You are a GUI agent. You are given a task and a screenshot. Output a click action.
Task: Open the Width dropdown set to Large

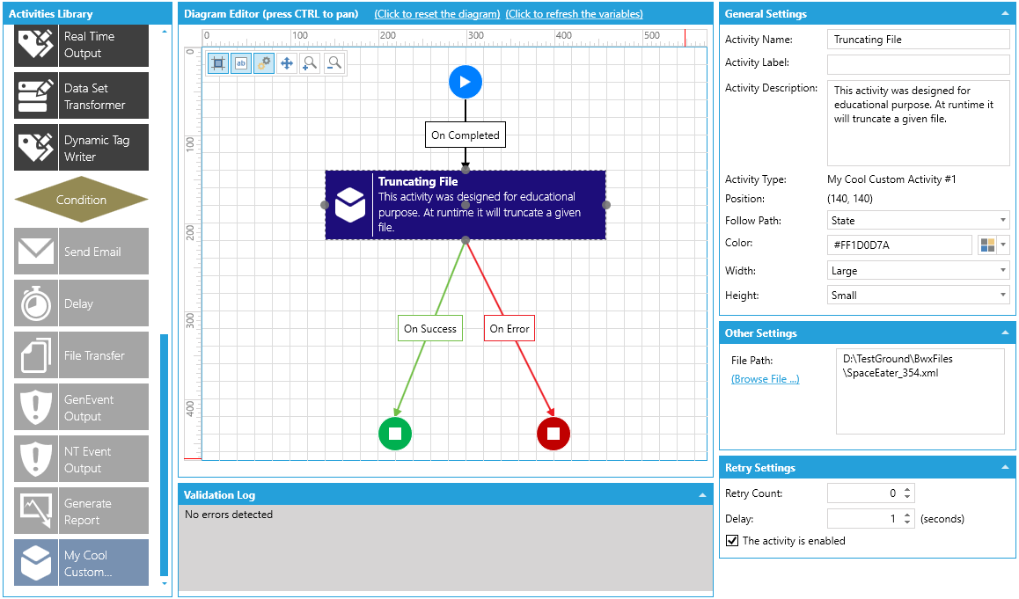(919, 270)
